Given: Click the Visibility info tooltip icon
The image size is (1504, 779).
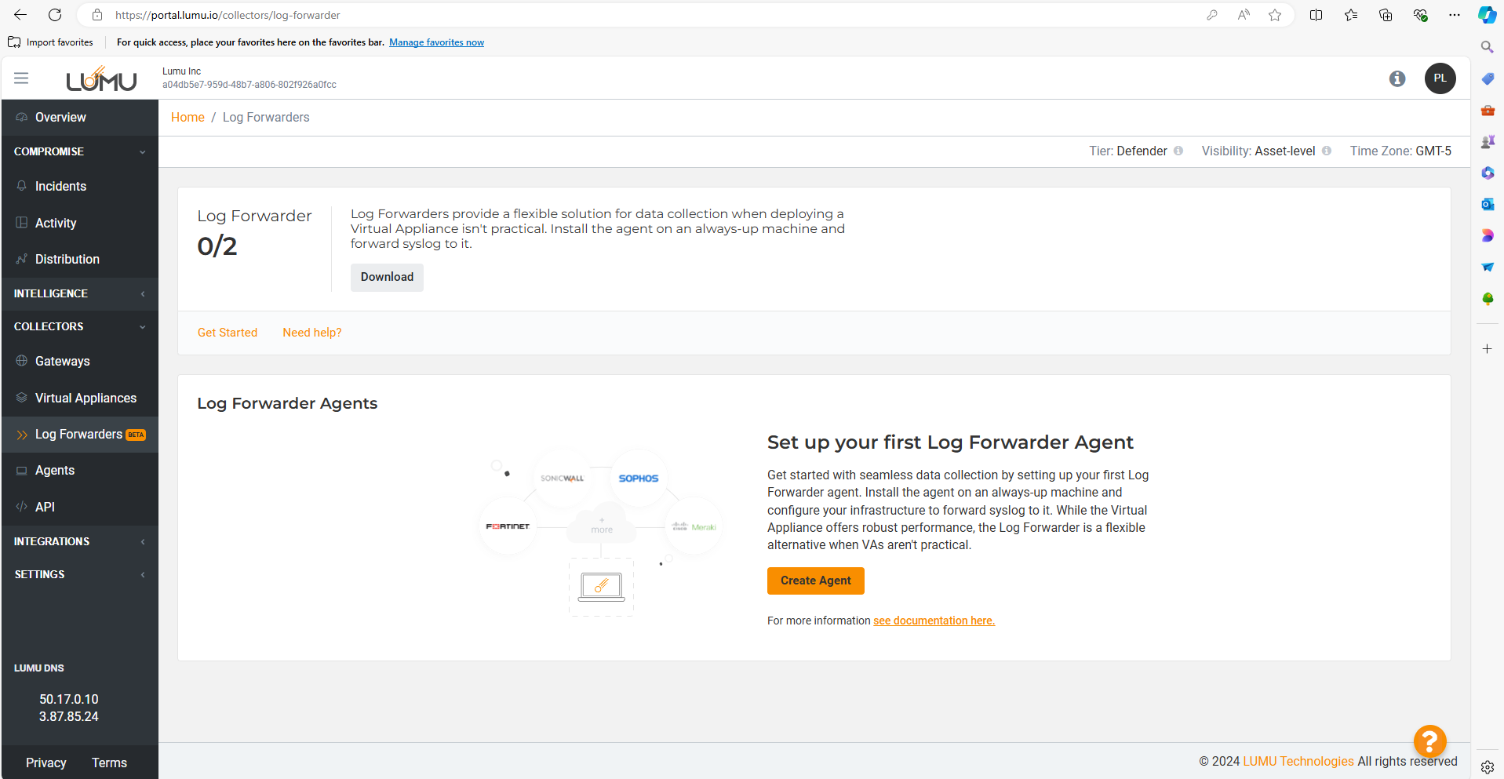Looking at the screenshot, I should tap(1327, 151).
